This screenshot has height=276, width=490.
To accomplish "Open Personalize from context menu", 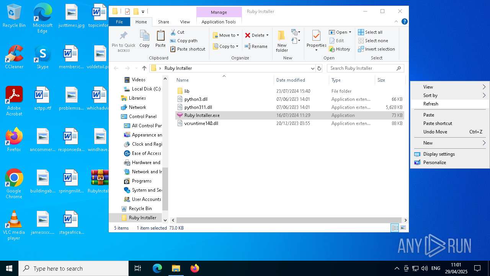I will (450, 163).
